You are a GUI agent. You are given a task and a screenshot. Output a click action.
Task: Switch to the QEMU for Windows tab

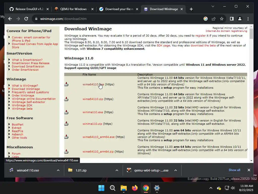pos(74,9)
